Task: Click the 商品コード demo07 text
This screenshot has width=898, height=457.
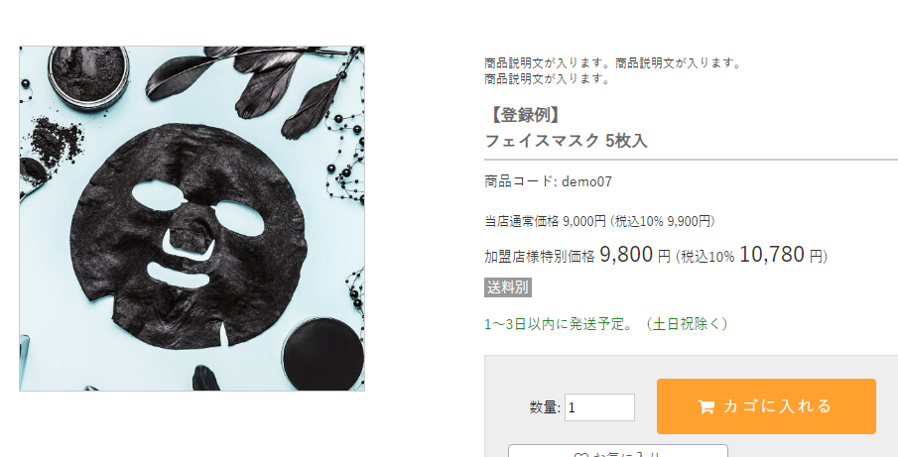Action: click(x=548, y=181)
